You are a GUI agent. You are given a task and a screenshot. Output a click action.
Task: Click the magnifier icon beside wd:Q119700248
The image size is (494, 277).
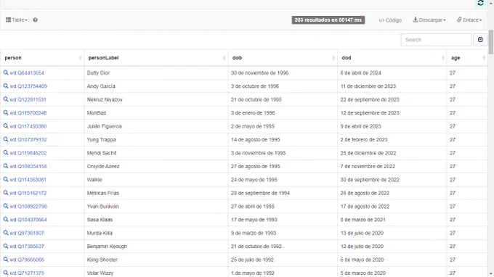point(6,112)
